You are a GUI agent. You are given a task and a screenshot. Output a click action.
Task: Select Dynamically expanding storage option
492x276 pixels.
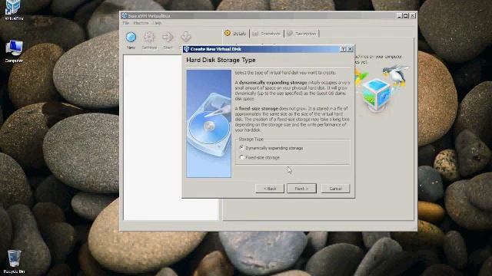pos(271,148)
